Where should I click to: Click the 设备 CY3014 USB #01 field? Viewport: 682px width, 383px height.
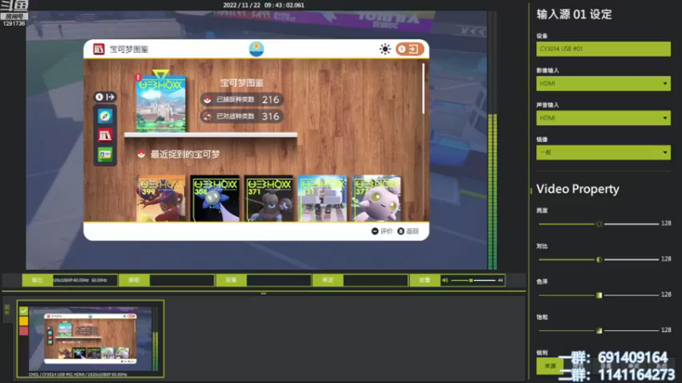coord(604,49)
